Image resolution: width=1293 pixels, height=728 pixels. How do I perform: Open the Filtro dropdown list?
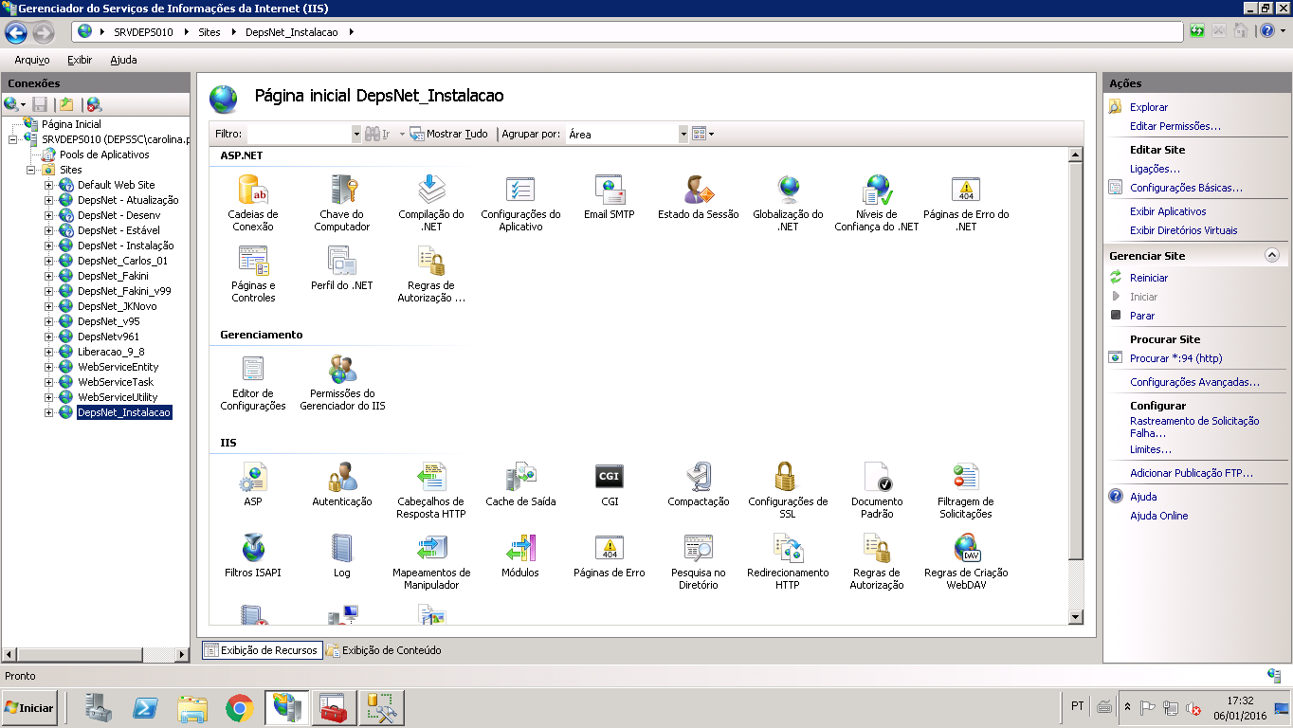coord(356,135)
